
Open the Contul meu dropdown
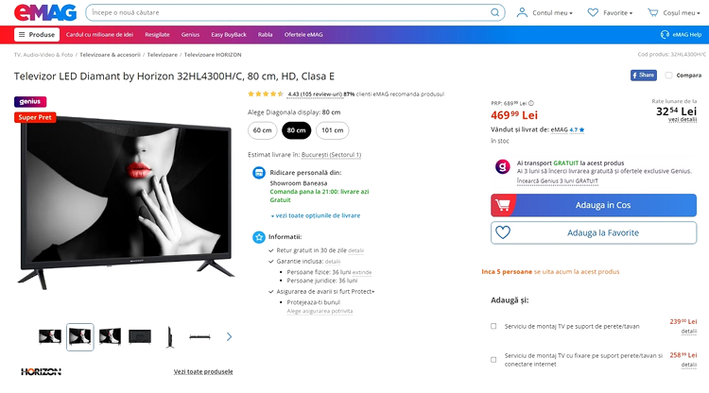coord(545,12)
